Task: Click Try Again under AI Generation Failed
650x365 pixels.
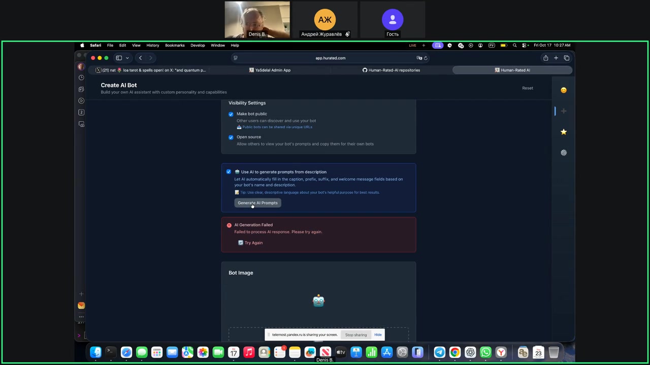Action: point(250,243)
